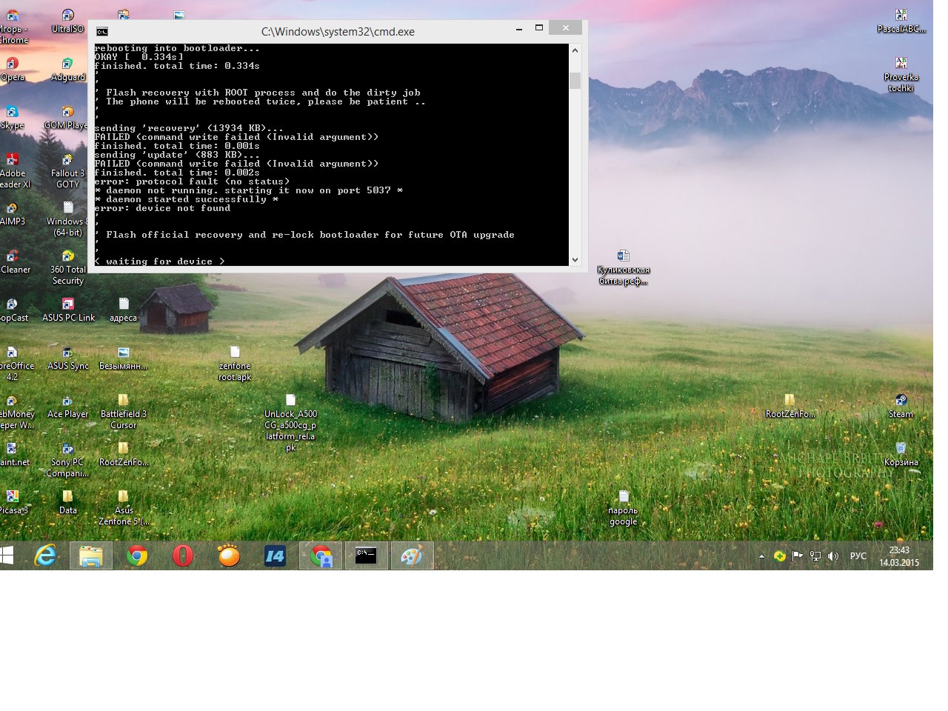Select the PascalABC desktop icon
This screenshot has height=711, width=948.
coord(901,17)
